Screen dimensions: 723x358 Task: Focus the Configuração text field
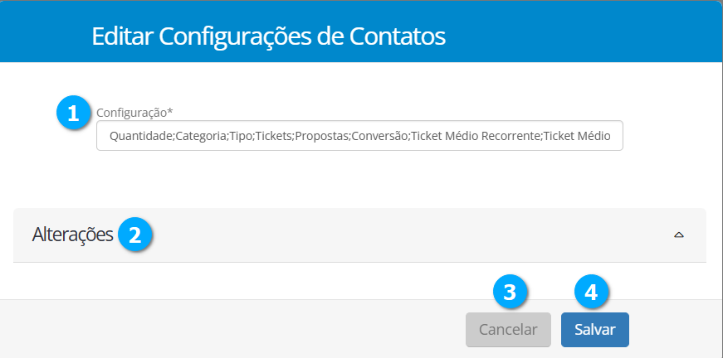point(359,137)
